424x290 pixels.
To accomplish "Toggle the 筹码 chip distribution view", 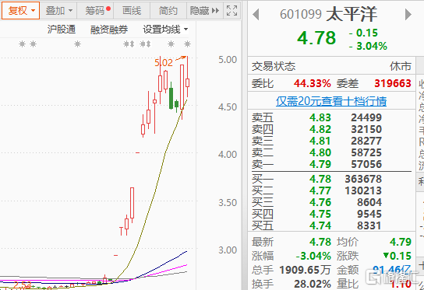I will coord(95,11).
